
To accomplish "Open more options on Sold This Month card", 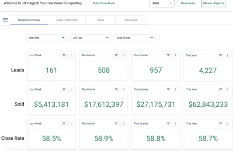I will [x=123, y=89].
